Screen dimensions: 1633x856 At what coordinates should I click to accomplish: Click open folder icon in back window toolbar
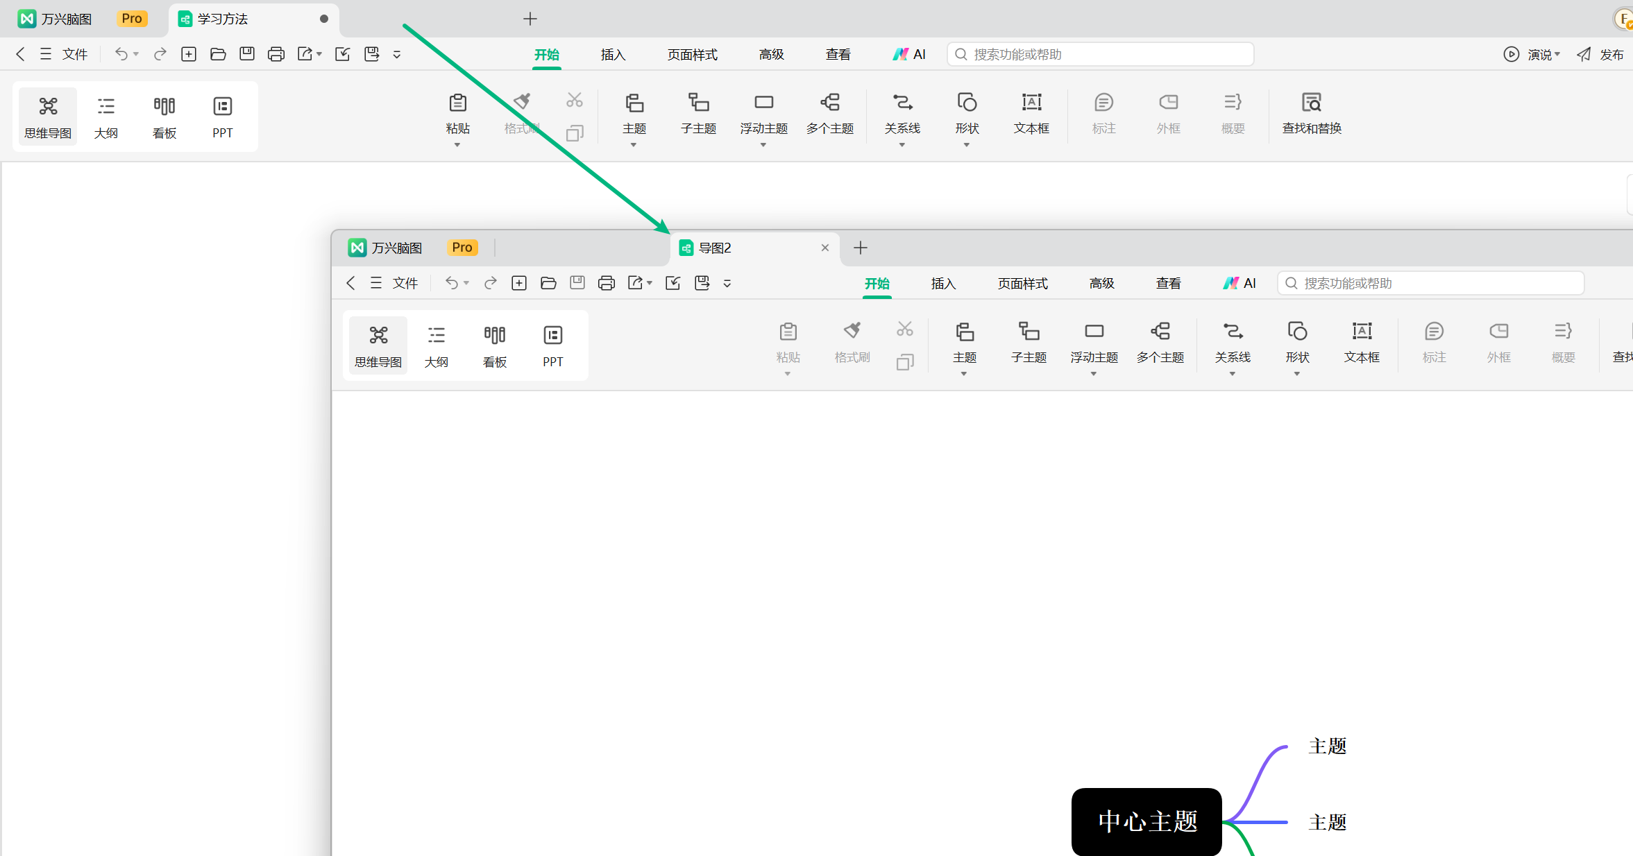[218, 54]
